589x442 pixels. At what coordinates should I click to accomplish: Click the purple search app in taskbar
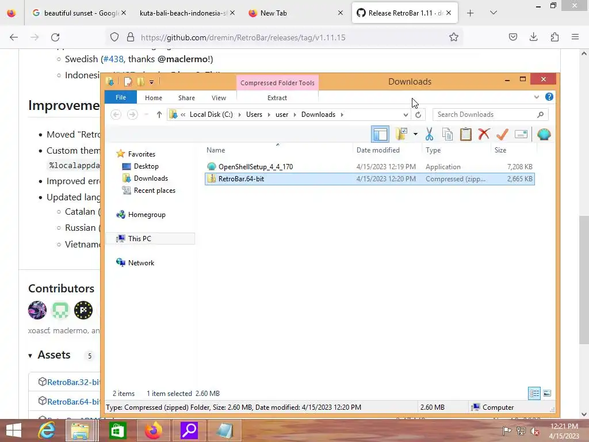click(x=189, y=430)
